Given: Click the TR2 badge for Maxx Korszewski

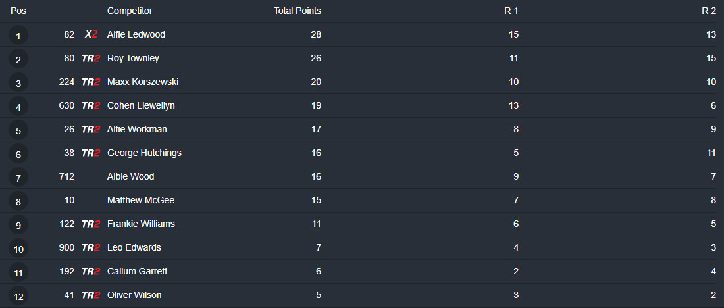Looking at the screenshot, I should [x=91, y=82].
